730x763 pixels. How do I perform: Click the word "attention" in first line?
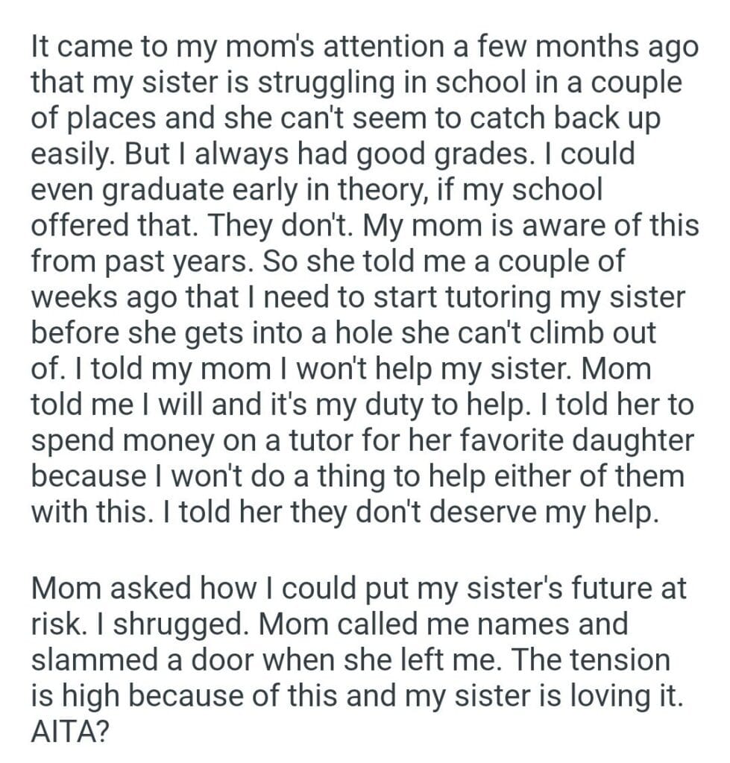(x=340, y=47)
